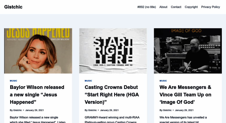Click Gistchic author under Baylor Wilson post

click(17, 110)
